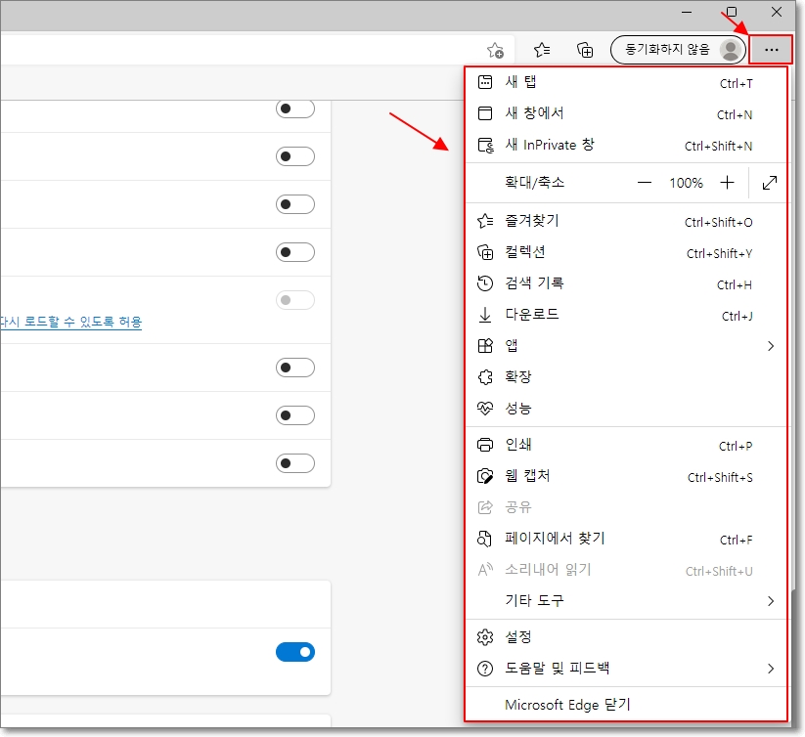Click the 동기화하지 않음 profile button
This screenshot has height=737, width=805.
click(678, 50)
